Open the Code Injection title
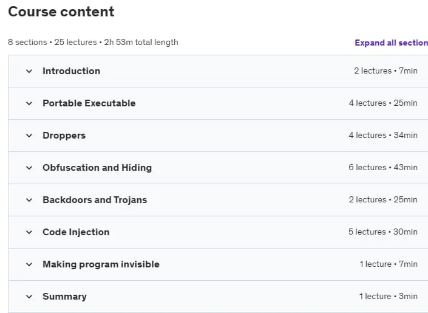The width and height of the screenshot is (428, 313). click(x=76, y=232)
